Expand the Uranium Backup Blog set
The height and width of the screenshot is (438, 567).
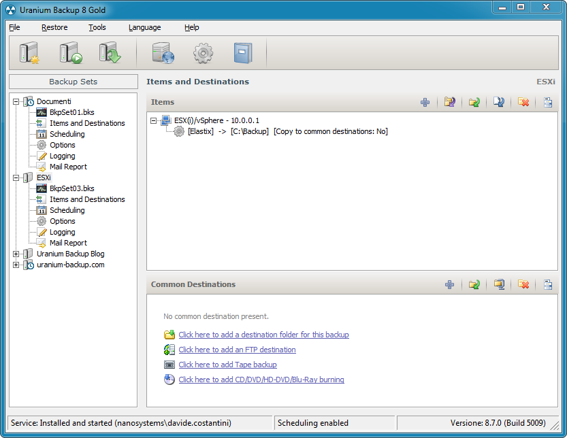click(x=16, y=254)
